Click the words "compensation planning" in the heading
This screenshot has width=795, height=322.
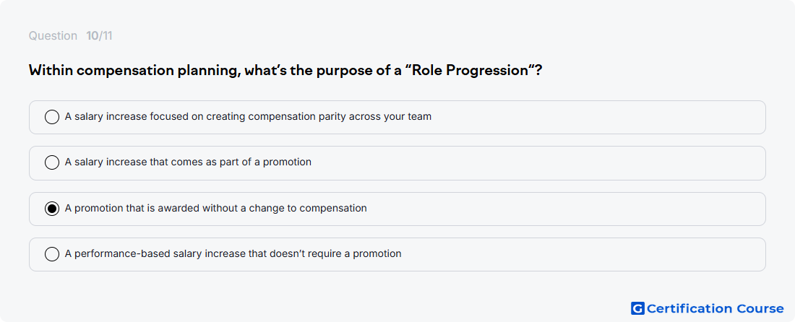(158, 70)
